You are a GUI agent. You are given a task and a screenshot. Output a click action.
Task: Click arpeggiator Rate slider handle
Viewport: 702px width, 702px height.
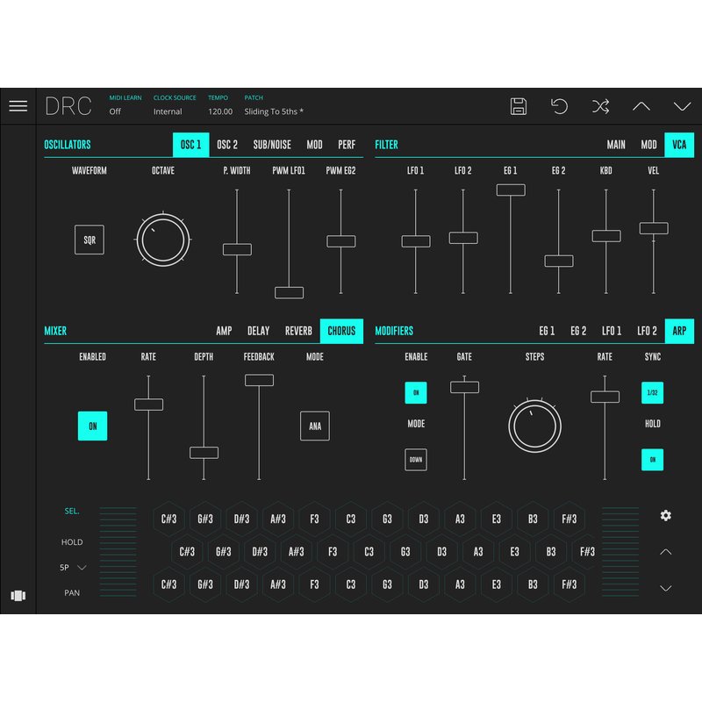[605, 397]
